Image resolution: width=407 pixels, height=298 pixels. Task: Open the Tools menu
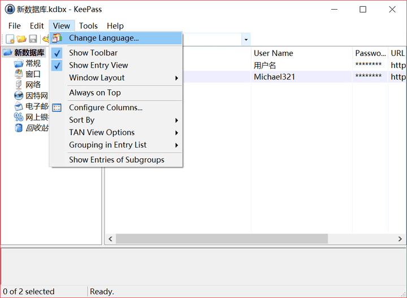tap(88, 25)
